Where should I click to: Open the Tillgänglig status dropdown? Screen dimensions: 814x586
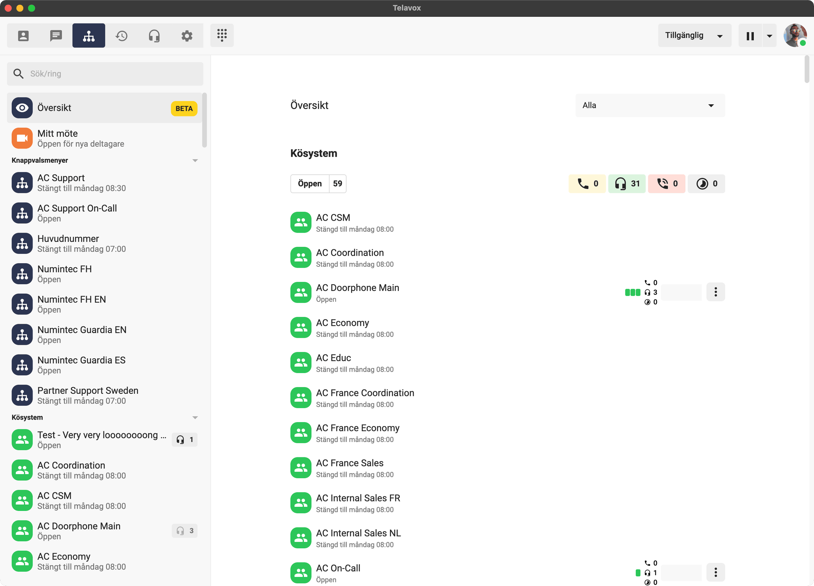pos(694,36)
